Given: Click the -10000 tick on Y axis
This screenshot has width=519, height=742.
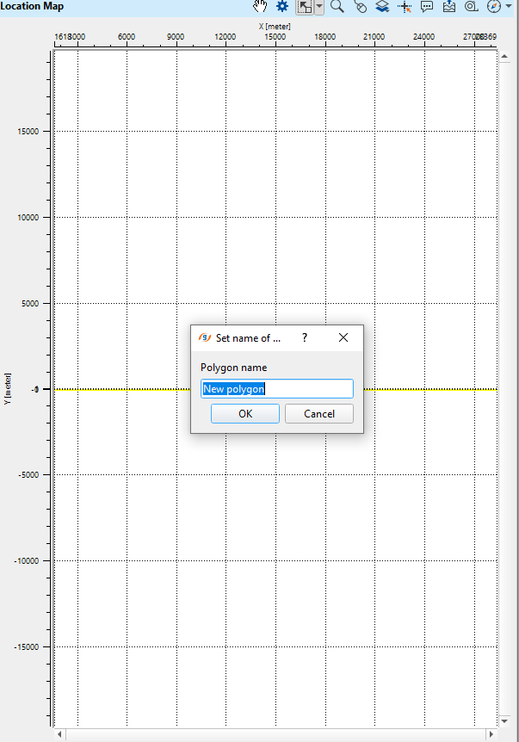Looking at the screenshot, I should [x=27, y=560].
